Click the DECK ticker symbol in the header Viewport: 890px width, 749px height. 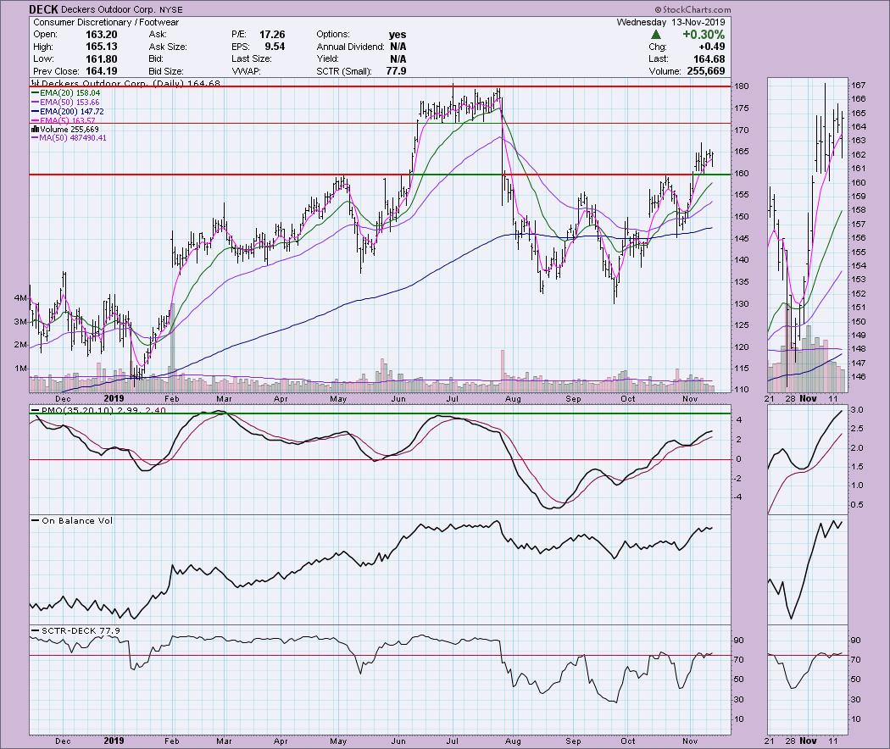[44, 9]
